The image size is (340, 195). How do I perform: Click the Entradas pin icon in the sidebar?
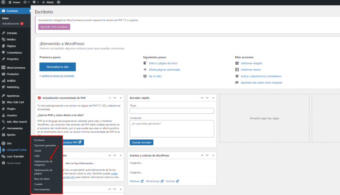click(x=3, y=33)
